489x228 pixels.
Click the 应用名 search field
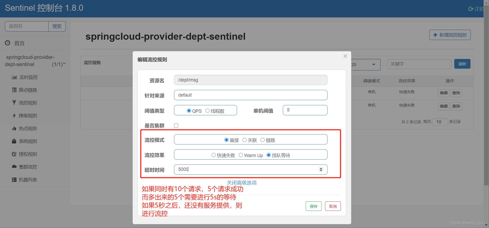(x=27, y=26)
